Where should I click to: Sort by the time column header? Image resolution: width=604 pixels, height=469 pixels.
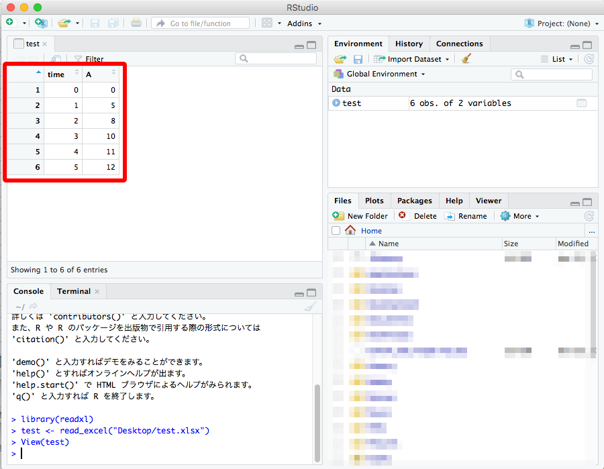tap(63, 74)
